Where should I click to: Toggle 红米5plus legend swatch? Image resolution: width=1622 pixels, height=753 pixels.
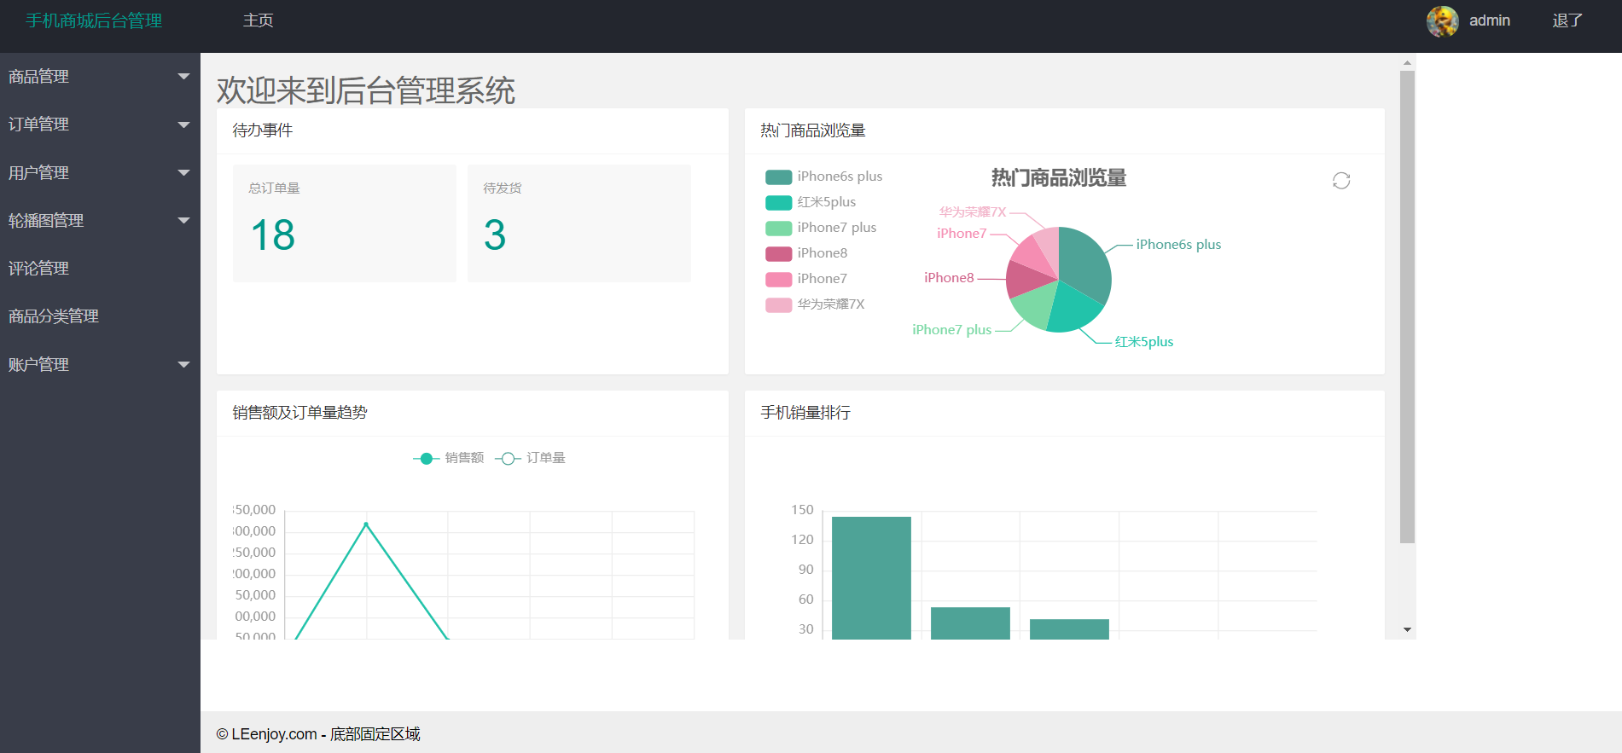point(778,203)
